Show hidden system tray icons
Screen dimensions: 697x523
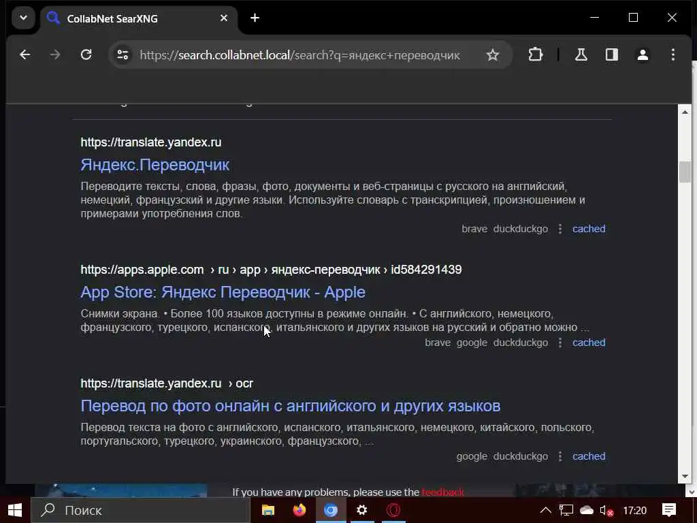[x=545, y=510]
